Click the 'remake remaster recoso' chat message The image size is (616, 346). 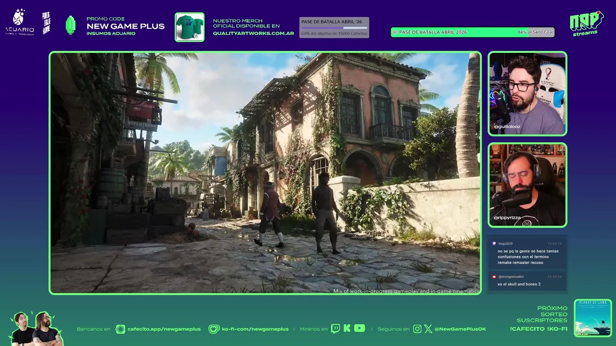[x=528, y=257]
